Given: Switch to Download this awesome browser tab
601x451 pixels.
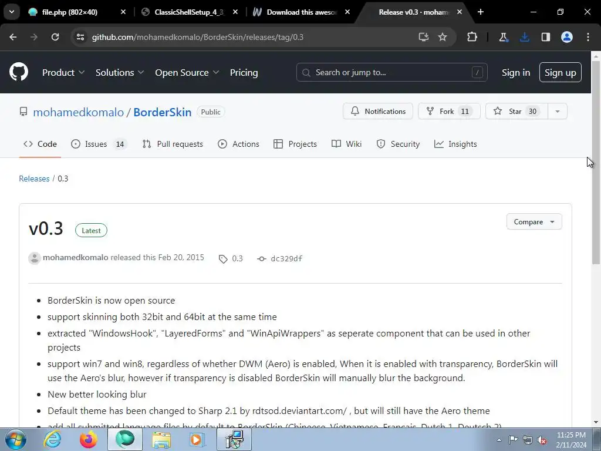Looking at the screenshot, I should pos(301,12).
